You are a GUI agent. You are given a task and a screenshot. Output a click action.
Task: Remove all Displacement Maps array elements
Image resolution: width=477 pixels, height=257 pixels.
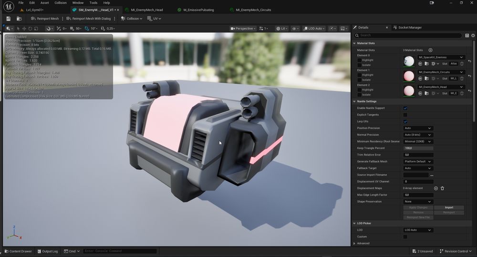click(442, 188)
